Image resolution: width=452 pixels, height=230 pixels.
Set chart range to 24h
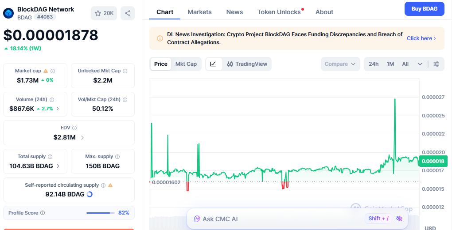[x=374, y=64]
